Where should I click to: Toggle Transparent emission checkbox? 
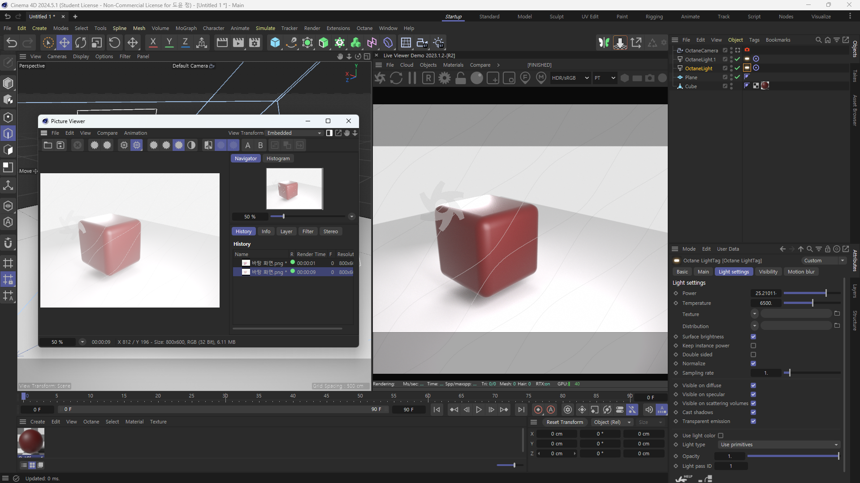pyautogui.click(x=753, y=421)
